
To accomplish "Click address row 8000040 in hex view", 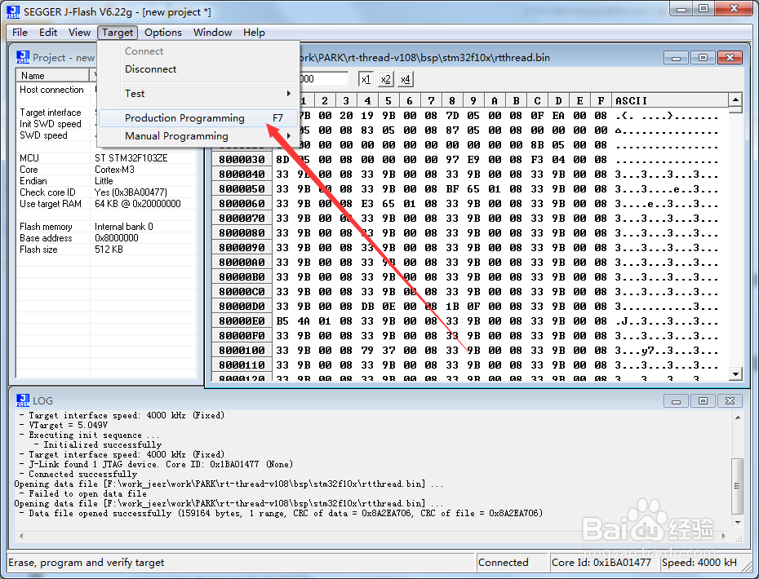I will [242, 175].
